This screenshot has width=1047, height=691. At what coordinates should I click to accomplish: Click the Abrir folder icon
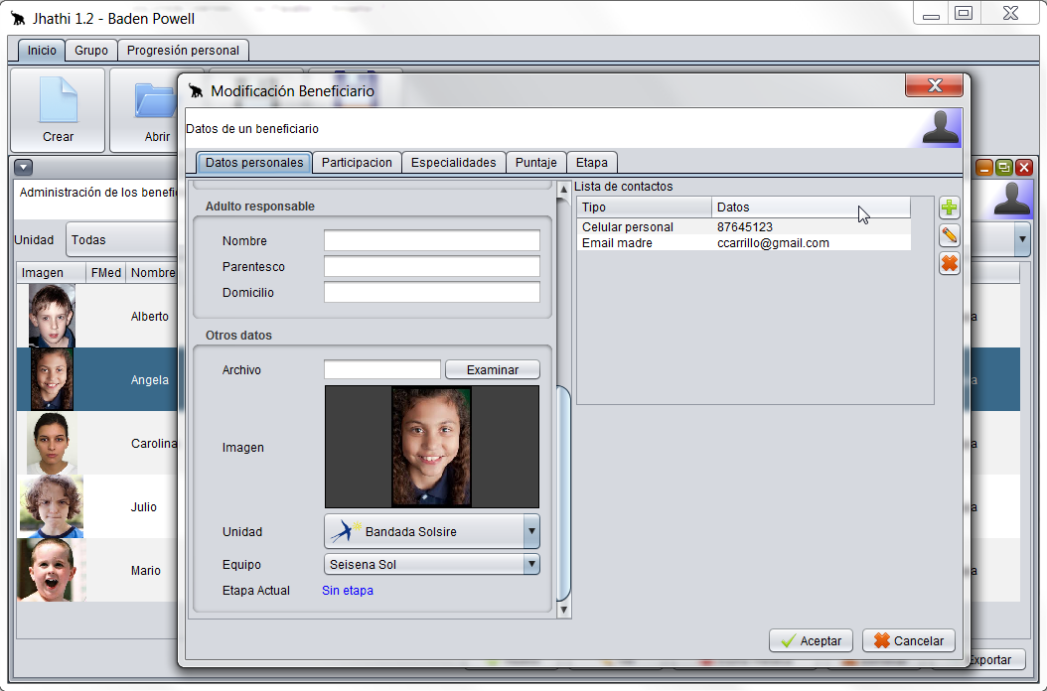point(155,101)
